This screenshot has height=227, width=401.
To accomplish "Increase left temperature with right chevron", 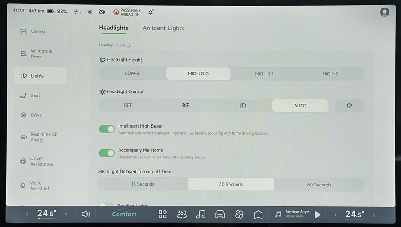I will 66,214.
